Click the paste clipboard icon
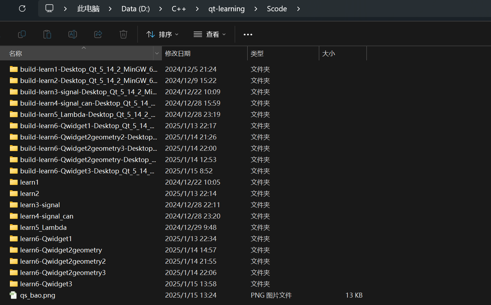The image size is (491, 305). click(x=47, y=34)
